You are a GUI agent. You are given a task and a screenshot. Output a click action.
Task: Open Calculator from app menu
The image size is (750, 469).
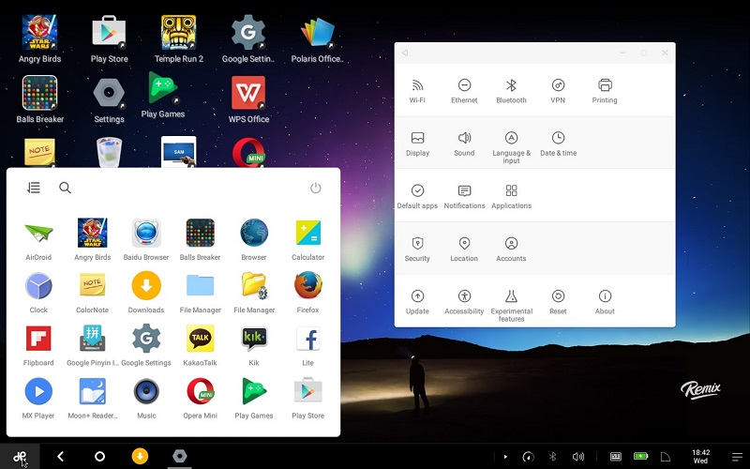tap(308, 239)
